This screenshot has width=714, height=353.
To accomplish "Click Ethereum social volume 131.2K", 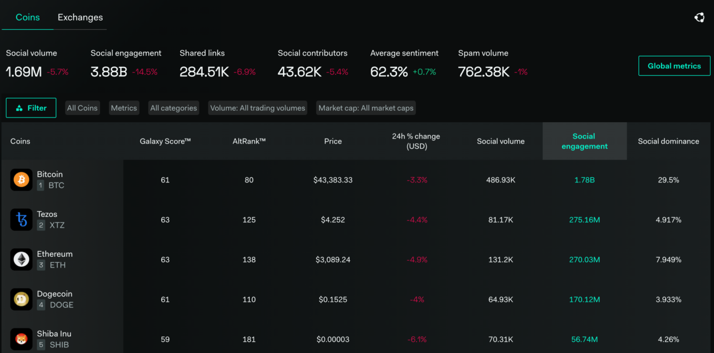I will click(x=501, y=260).
